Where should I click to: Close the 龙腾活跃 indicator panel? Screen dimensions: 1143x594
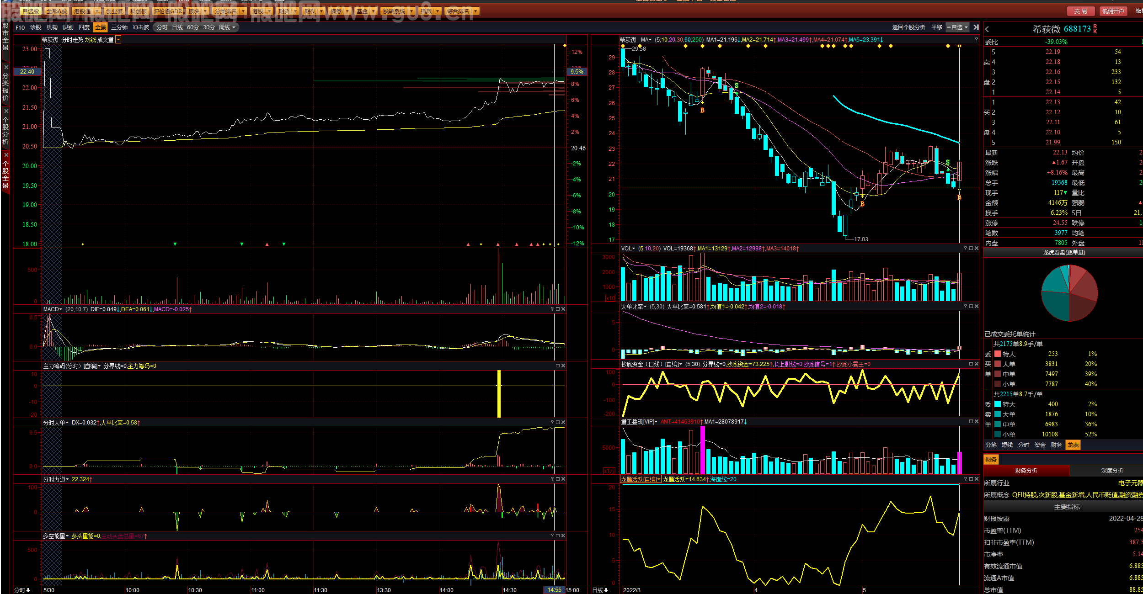coord(977,479)
